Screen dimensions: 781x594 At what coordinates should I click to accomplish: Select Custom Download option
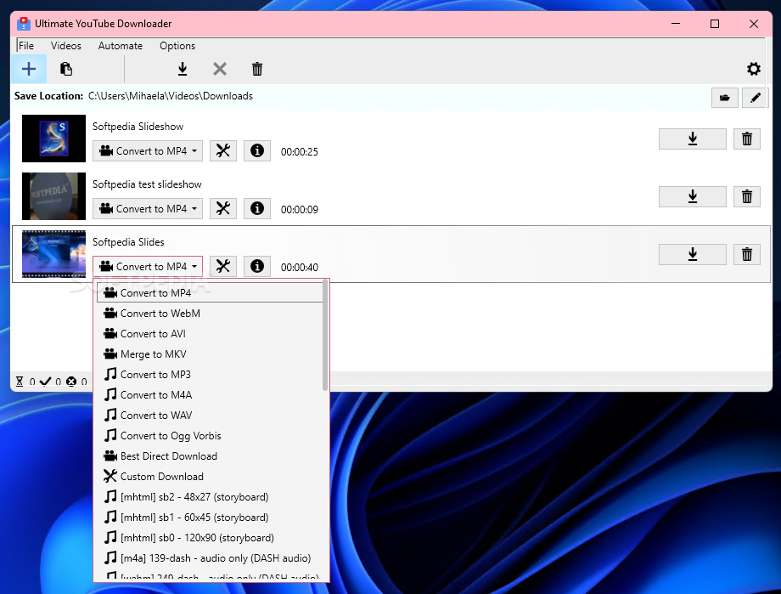coord(210,477)
